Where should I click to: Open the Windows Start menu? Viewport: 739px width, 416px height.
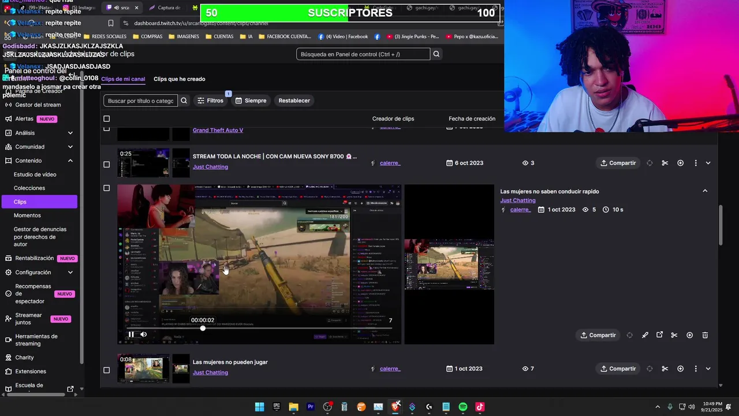(259, 407)
